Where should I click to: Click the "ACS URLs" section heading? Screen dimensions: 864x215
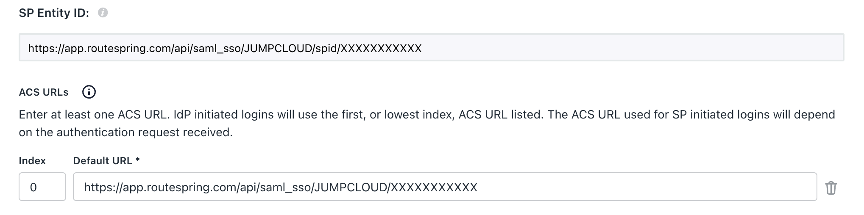[x=44, y=92]
